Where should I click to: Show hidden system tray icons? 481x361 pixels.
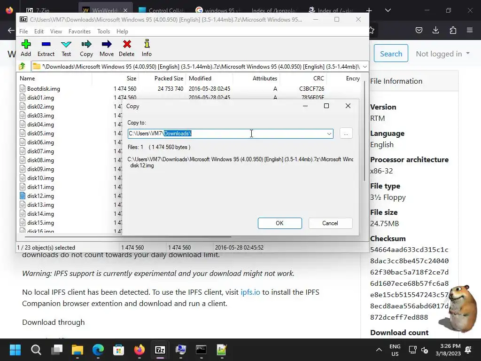click(379, 350)
